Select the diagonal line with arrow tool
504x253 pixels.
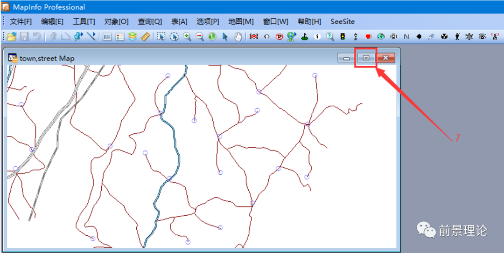click(91, 37)
